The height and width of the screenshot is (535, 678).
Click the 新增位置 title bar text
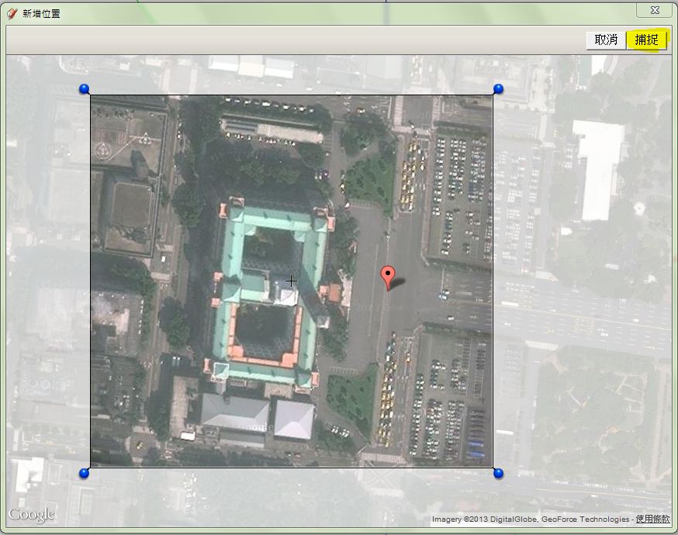pos(42,13)
